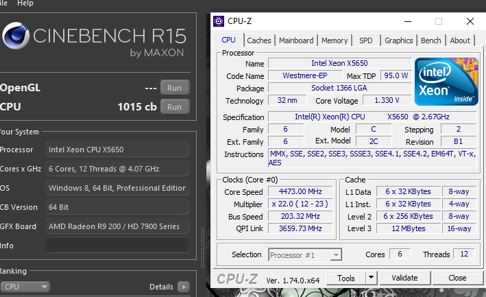Click the Level 3 associativity 16-way
The width and height of the screenshot is (486, 297).
(x=459, y=228)
